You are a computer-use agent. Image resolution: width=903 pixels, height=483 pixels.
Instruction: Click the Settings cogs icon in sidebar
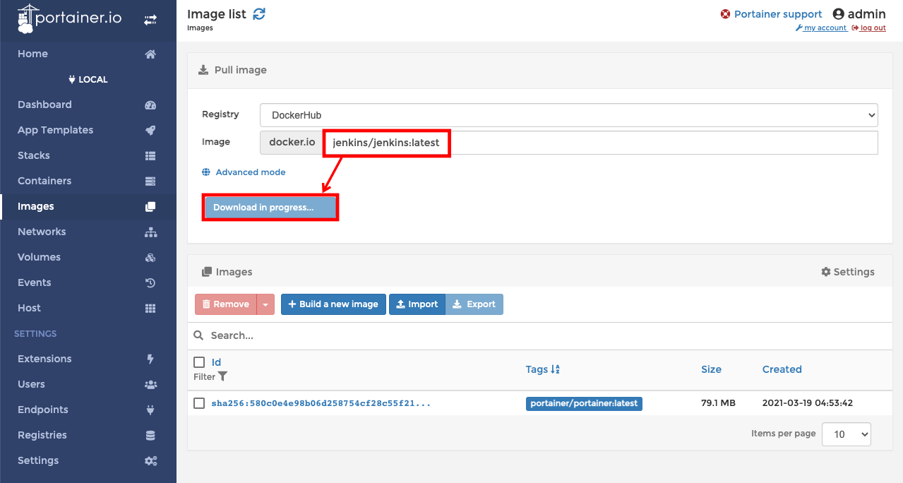(x=150, y=460)
